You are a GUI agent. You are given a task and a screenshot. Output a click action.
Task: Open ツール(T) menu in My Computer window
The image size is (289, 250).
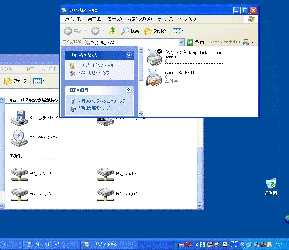click(26, 69)
